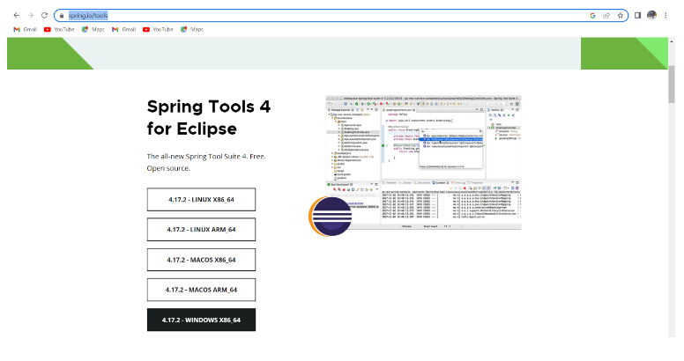Open the browser side panel

click(x=637, y=15)
